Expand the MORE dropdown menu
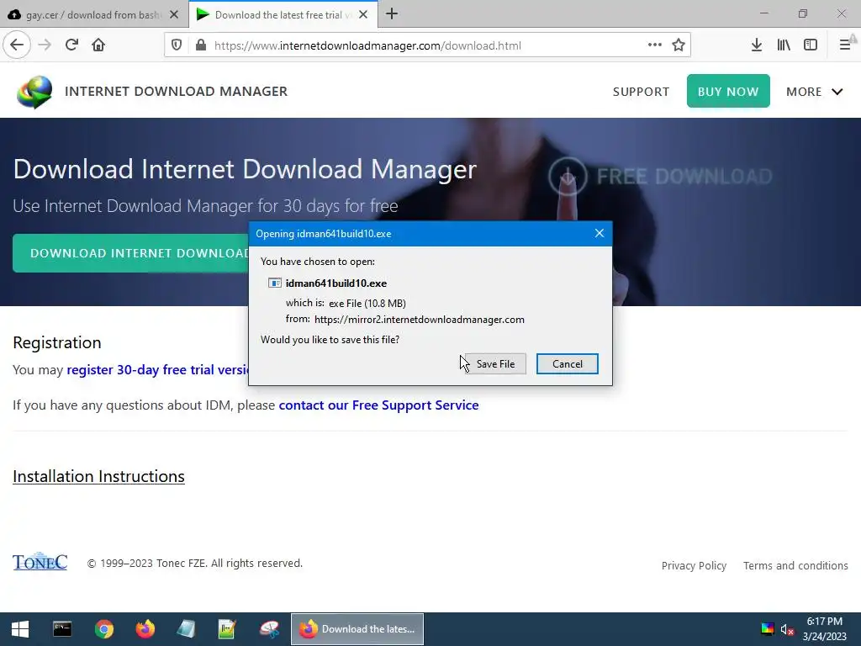 pyautogui.click(x=814, y=92)
